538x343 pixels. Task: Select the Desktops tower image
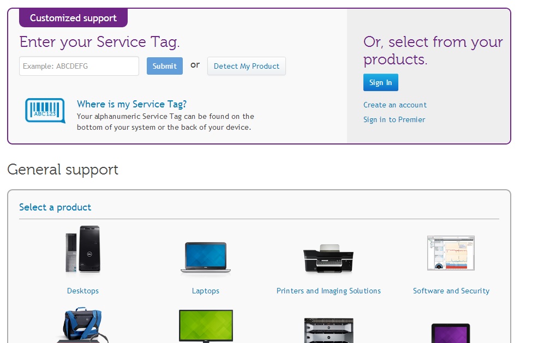click(x=82, y=250)
